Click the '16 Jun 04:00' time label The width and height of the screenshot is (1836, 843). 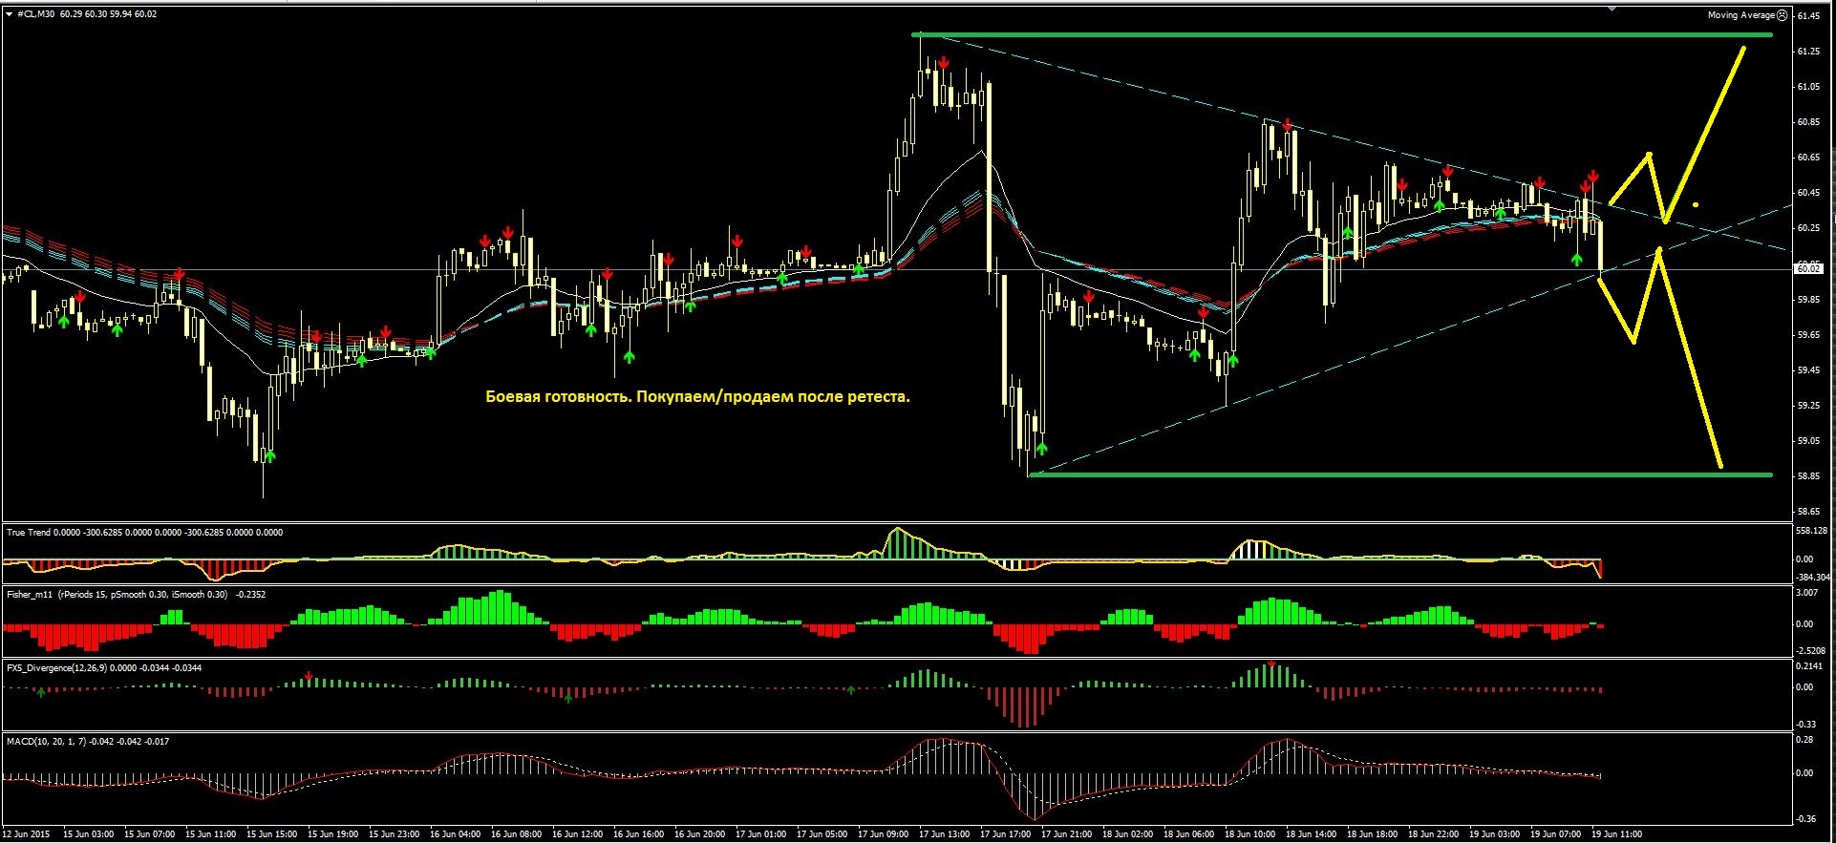coord(455,834)
